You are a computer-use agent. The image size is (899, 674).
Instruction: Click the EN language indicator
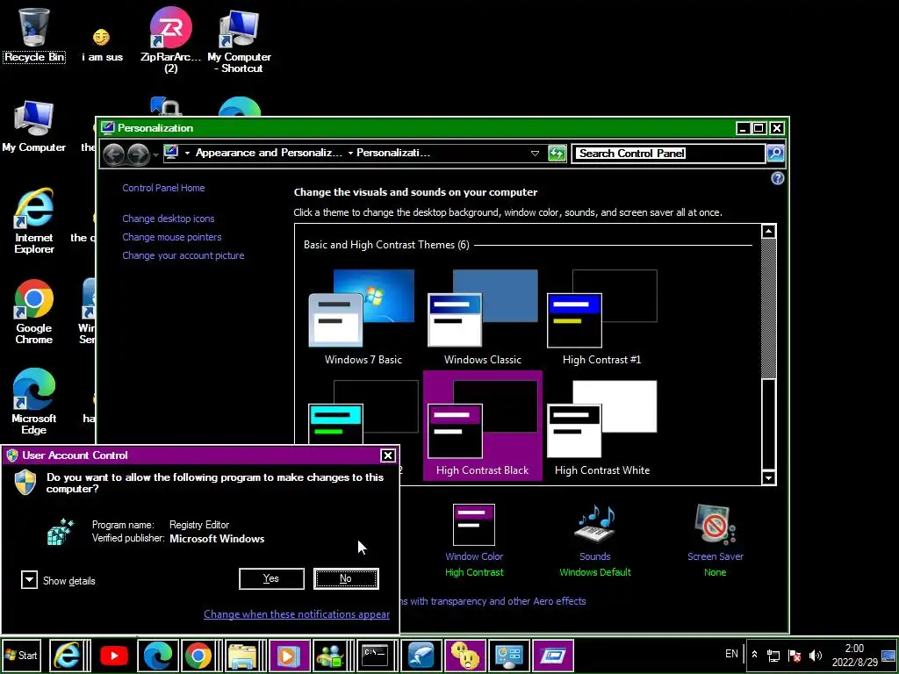click(731, 654)
